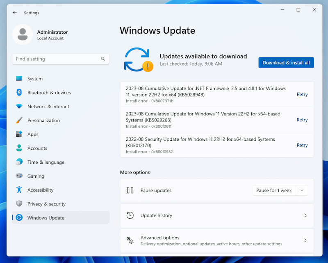Screen dimensions: 328x263
Task: Minimize the Settings window
Action: coord(282,9)
